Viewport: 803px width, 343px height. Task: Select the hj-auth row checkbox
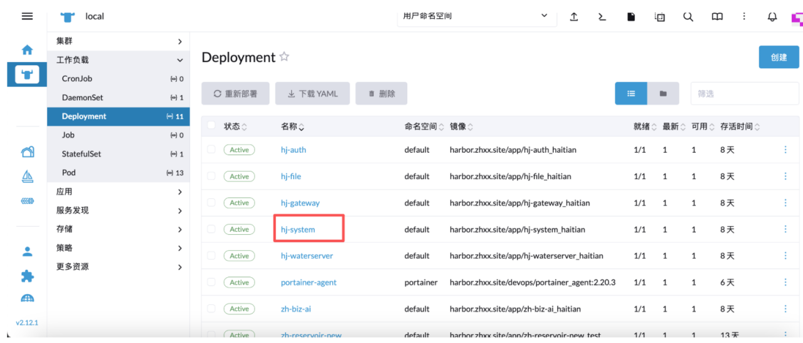coord(211,150)
